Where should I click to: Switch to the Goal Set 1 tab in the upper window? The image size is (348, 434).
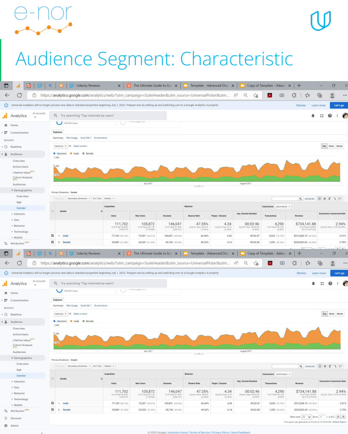coord(86,138)
